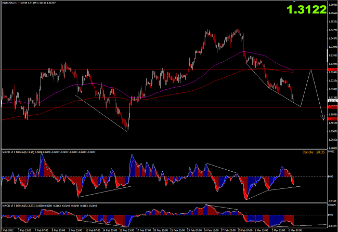Click the 1.29671 price axis label
Viewport: 338px width, 232px height.
pos(333,131)
